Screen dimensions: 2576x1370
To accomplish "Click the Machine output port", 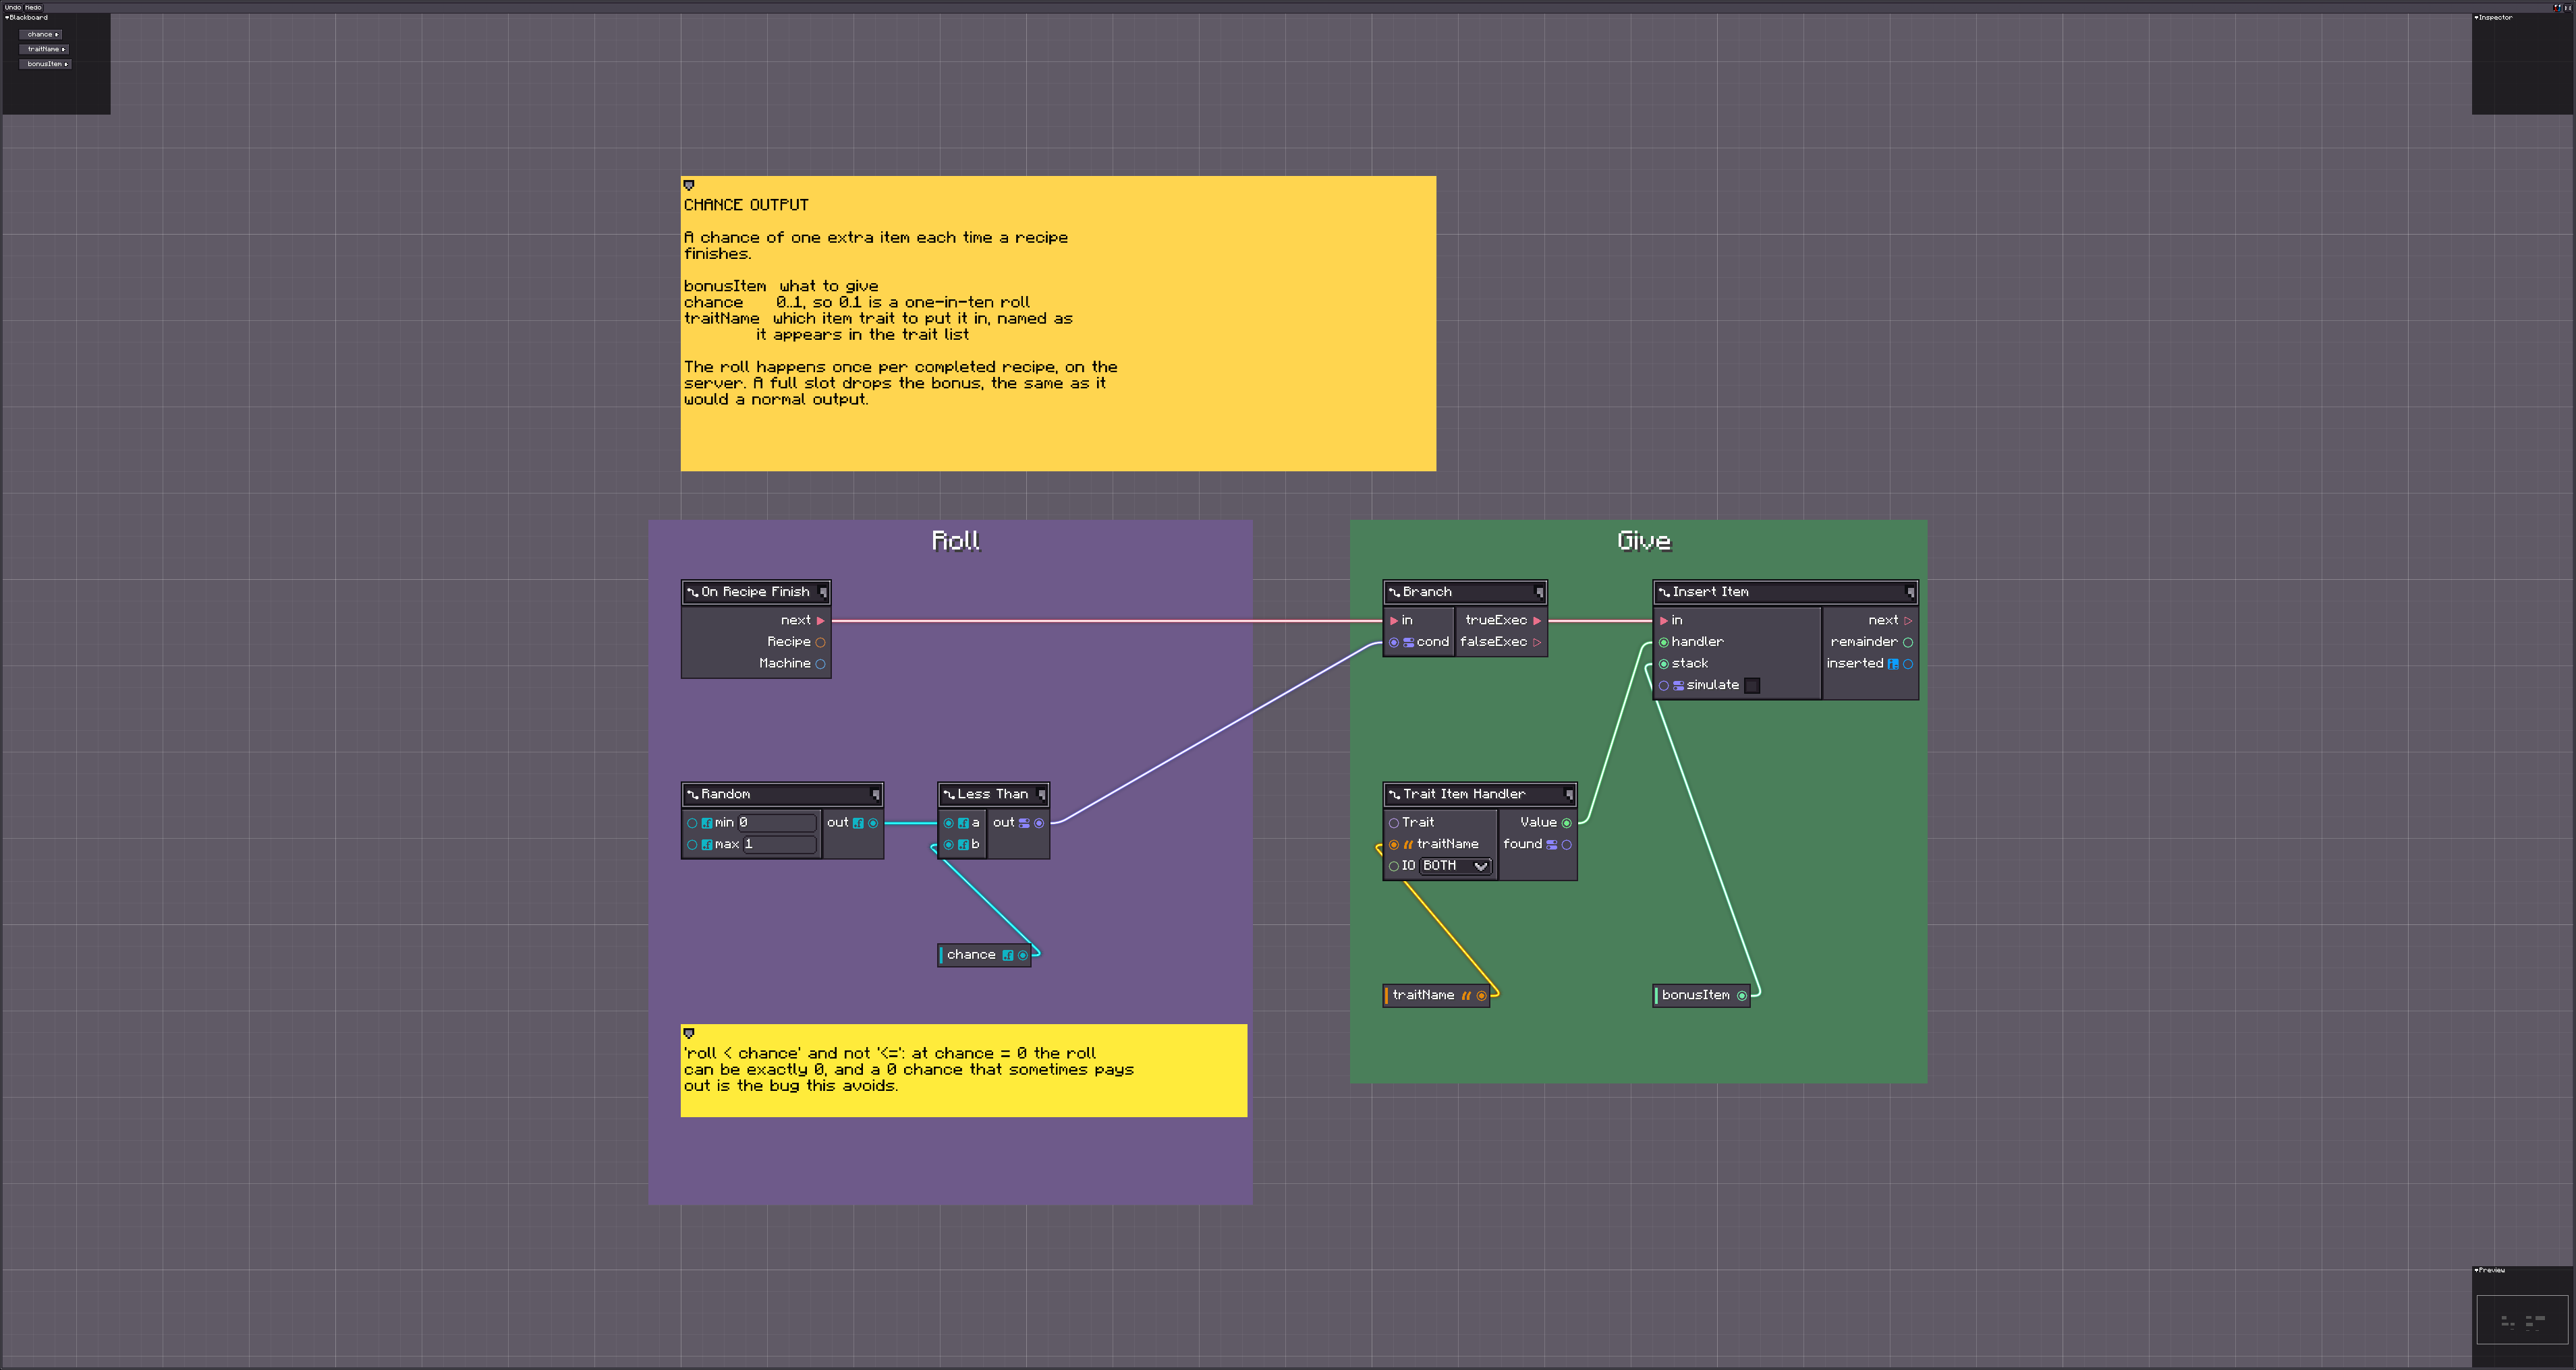I will [820, 665].
